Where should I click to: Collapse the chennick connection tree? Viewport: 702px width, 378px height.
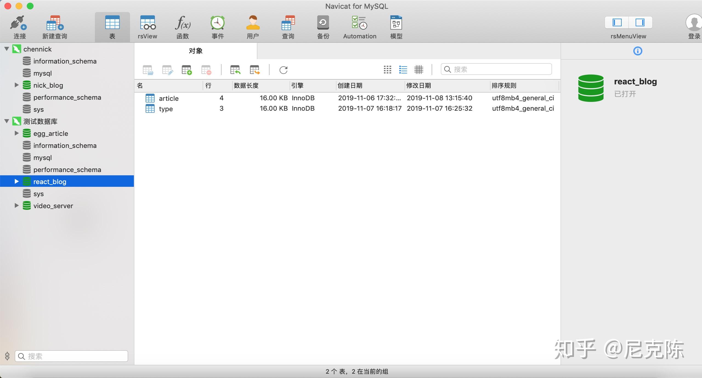point(6,49)
